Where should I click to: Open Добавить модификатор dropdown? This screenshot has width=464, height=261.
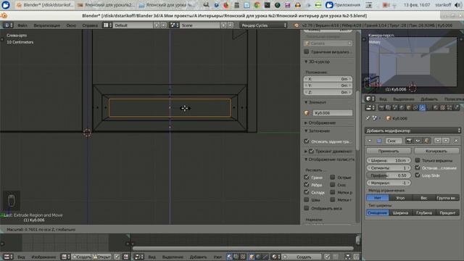(x=413, y=130)
